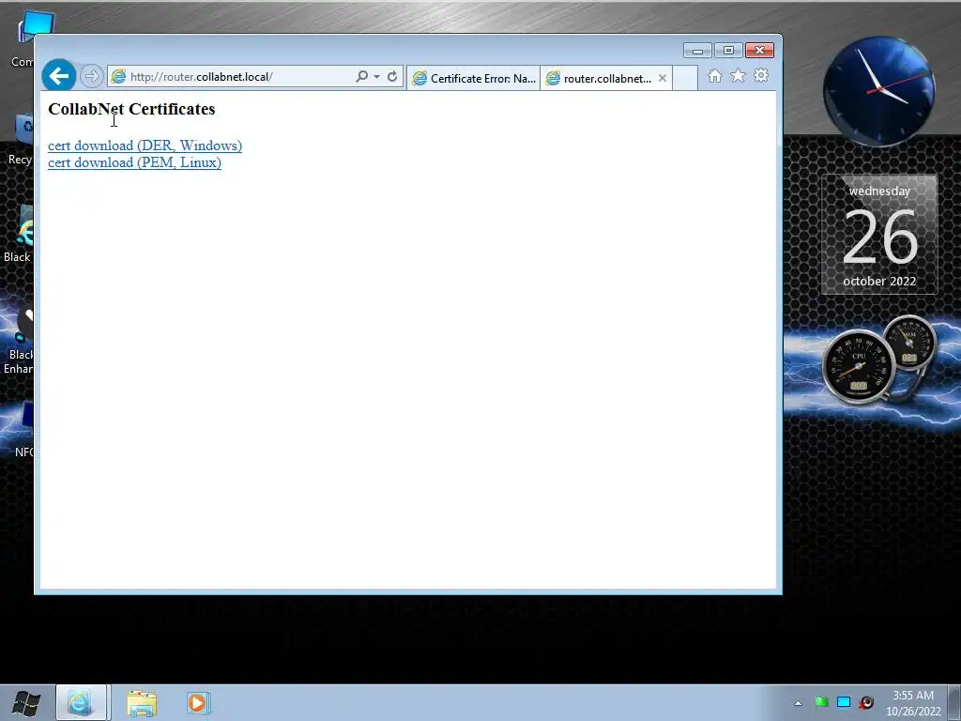Click the analog clock desktop gadget
This screenshot has height=721, width=961.
click(878, 90)
